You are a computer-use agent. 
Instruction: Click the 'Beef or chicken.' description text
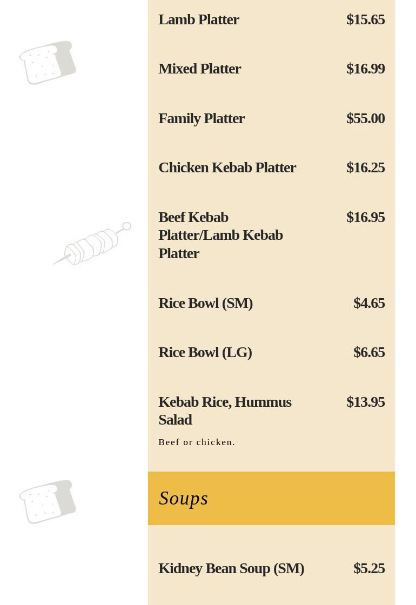pyautogui.click(x=197, y=442)
